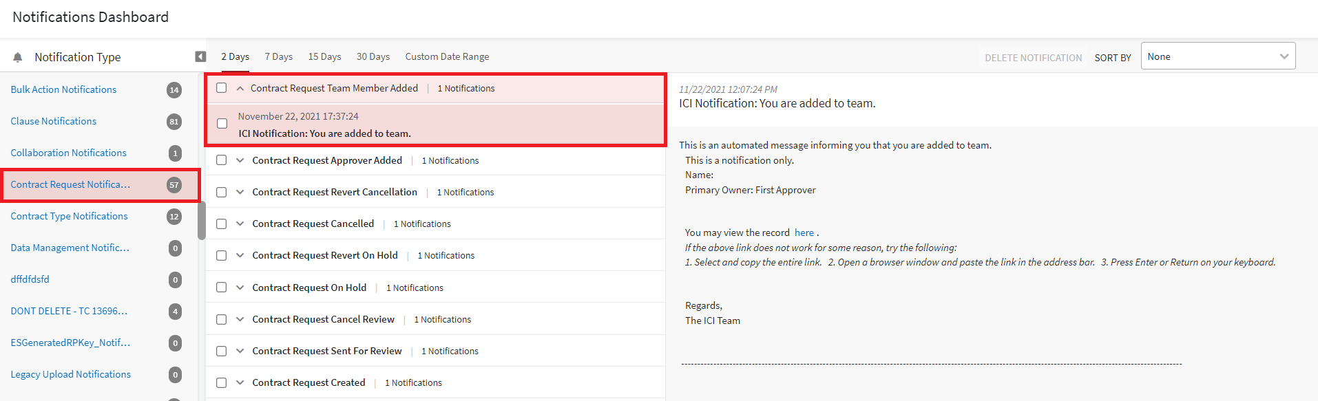Click the Collaboration Notifications count badge
Image resolution: width=1318 pixels, height=401 pixels.
[x=175, y=153]
